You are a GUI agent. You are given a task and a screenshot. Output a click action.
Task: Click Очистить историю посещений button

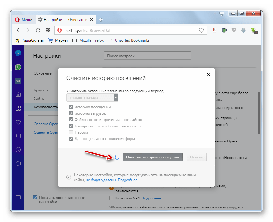pos(152,157)
